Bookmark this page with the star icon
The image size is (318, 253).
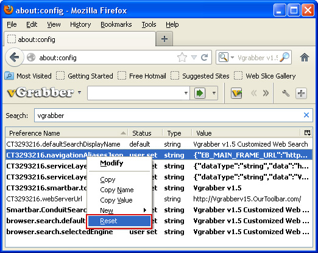pyautogui.click(x=182, y=57)
